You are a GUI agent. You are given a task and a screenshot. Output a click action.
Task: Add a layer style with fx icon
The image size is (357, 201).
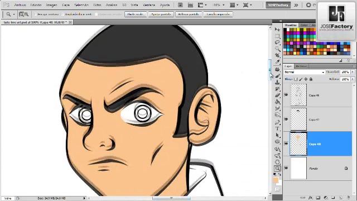coord(311,198)
